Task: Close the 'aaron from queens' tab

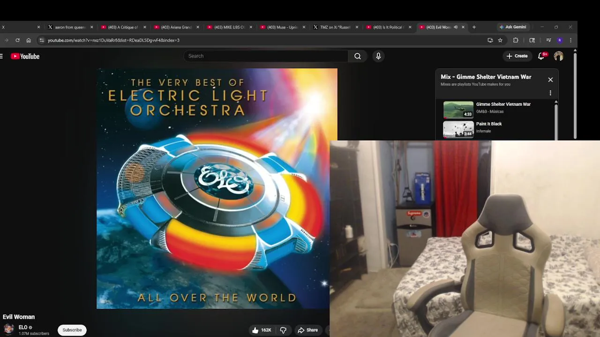Action: [92, 27]
